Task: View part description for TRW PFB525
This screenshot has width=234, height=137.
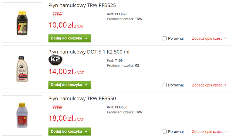Action: tap(209, 39)
